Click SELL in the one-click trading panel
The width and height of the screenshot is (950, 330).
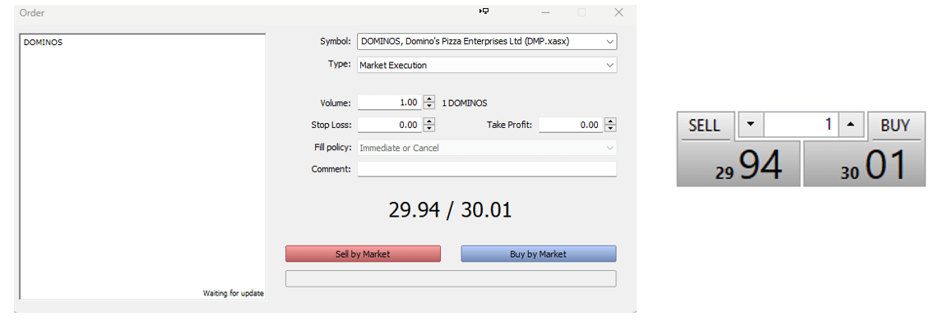704,126
